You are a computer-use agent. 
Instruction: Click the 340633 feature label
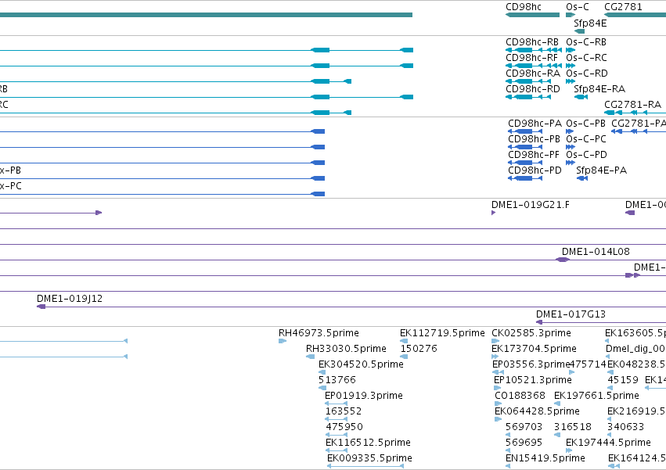(625, 427)
